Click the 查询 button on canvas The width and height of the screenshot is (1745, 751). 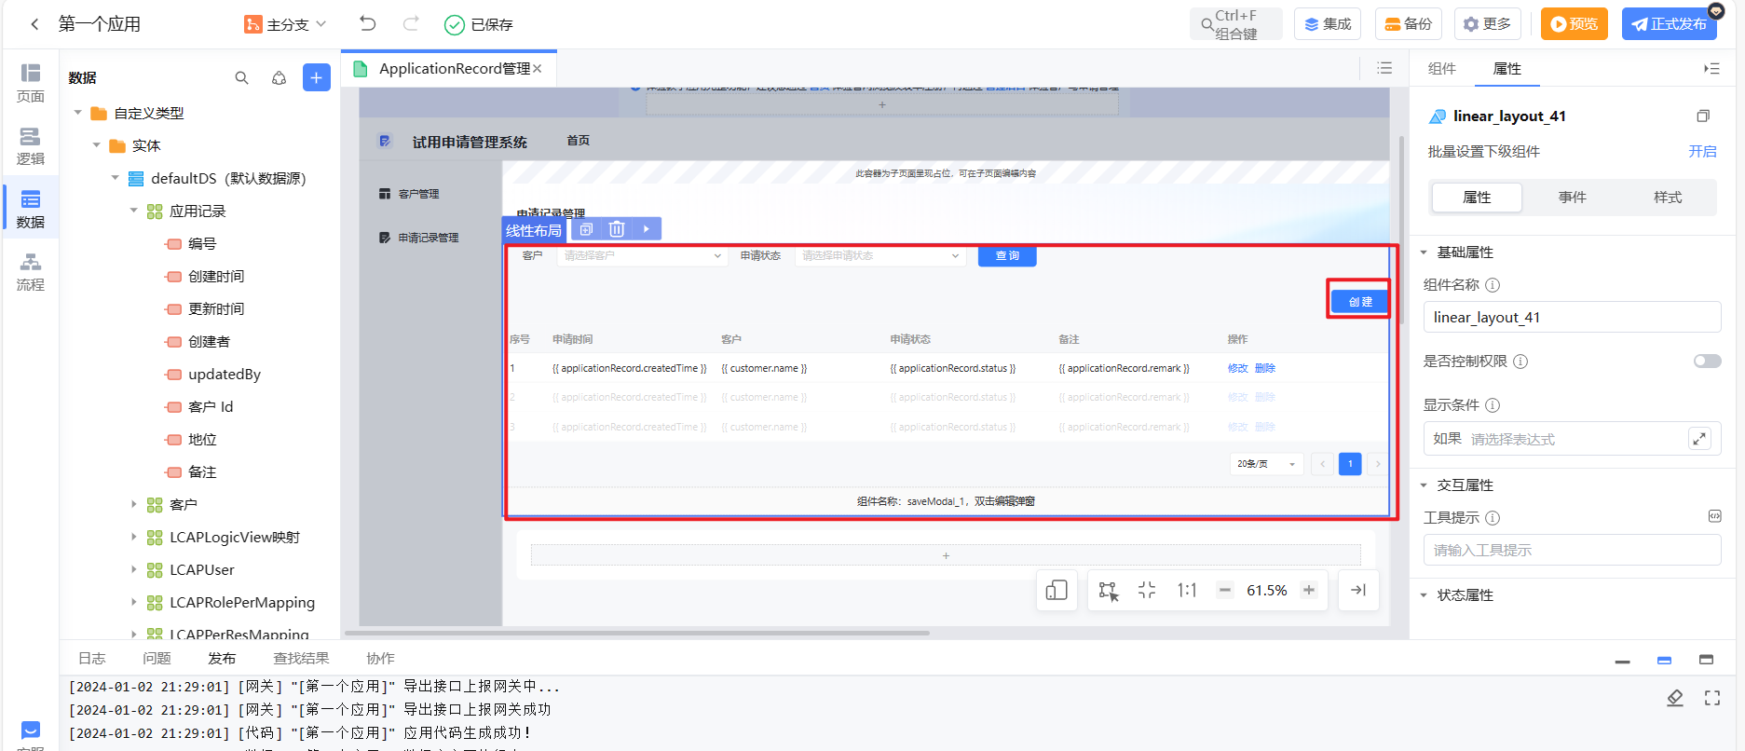pos(1007,255)
